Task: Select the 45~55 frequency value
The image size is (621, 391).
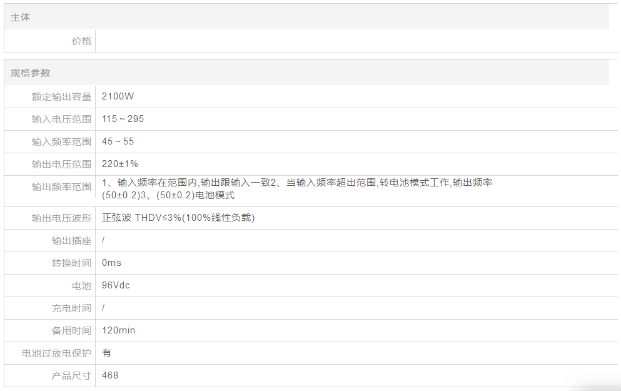Action: click(x=118, y=141)
